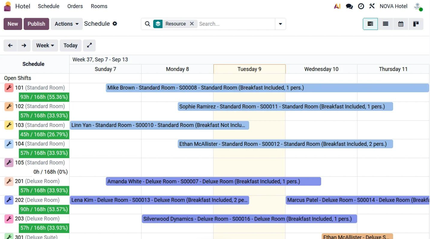
Task: Click the Open Shifts row label
Action: 18,78
